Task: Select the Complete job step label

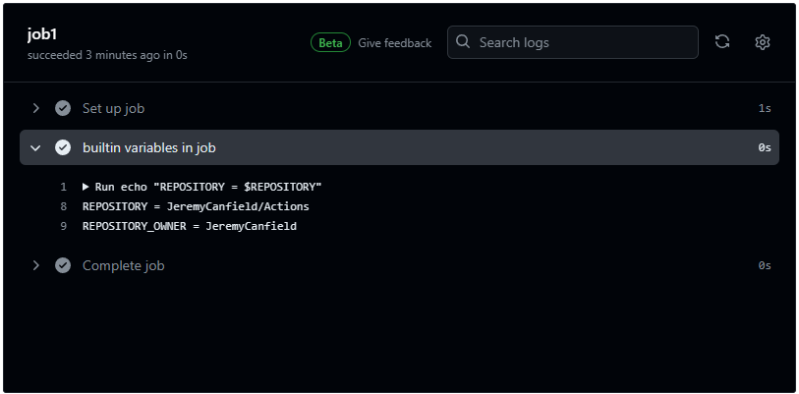Action: coord(123,265)
